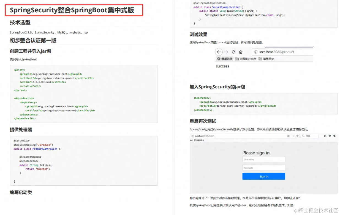Click the spring-boot-starter-parent artifactId line

[x=57, y=78]
